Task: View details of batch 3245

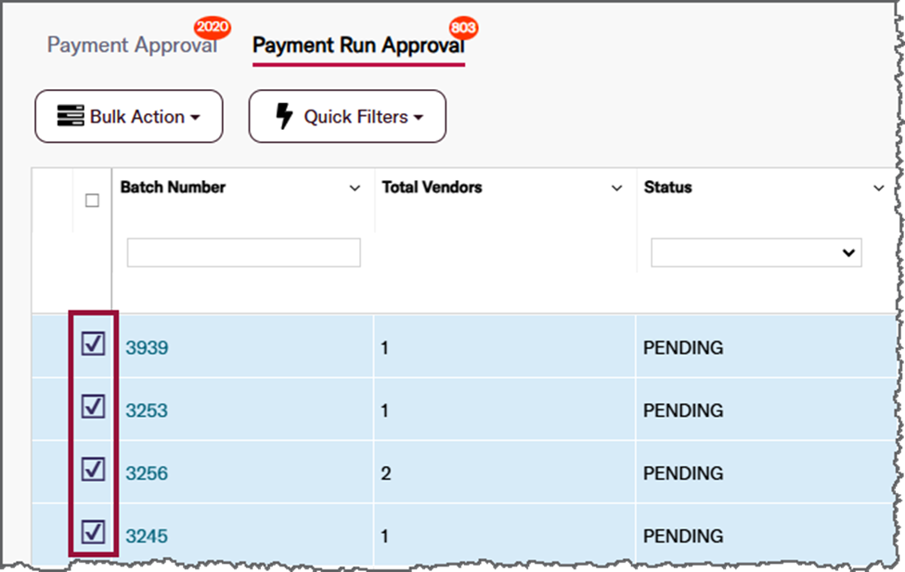Action: click(147, 536)
